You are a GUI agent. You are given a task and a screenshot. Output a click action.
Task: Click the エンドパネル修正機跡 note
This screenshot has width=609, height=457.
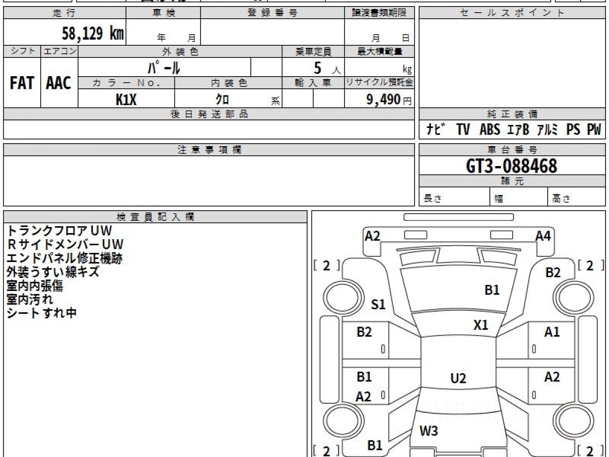[x=64, y=258]
